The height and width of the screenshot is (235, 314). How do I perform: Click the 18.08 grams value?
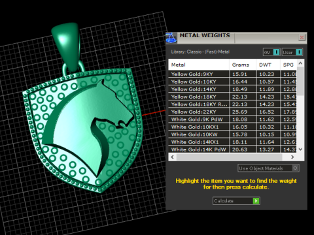coord(239,119)
